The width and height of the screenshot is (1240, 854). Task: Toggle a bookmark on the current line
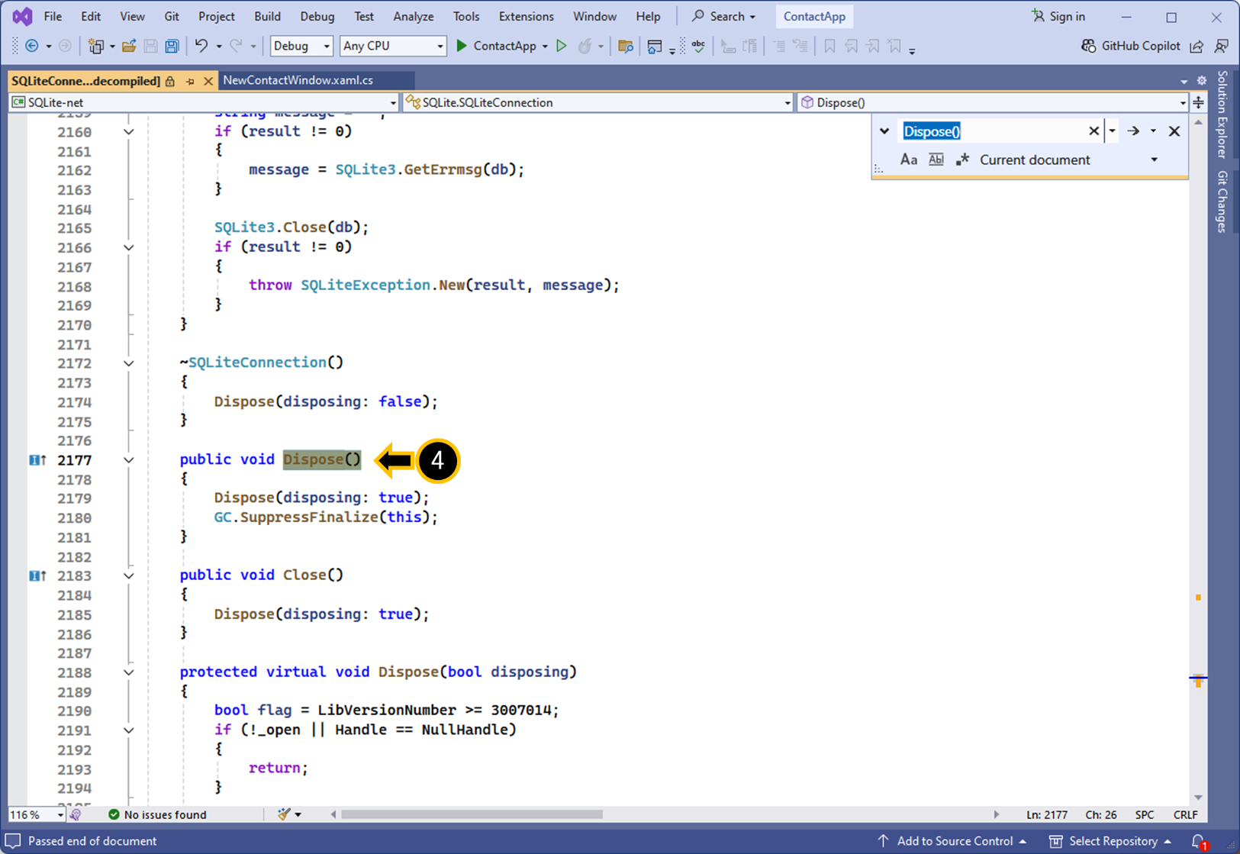point(829,46)
